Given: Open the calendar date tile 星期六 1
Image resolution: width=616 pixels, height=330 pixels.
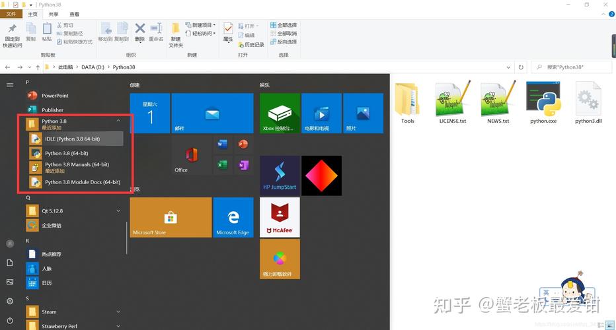Looking at the screenshot, I should 149,113.
